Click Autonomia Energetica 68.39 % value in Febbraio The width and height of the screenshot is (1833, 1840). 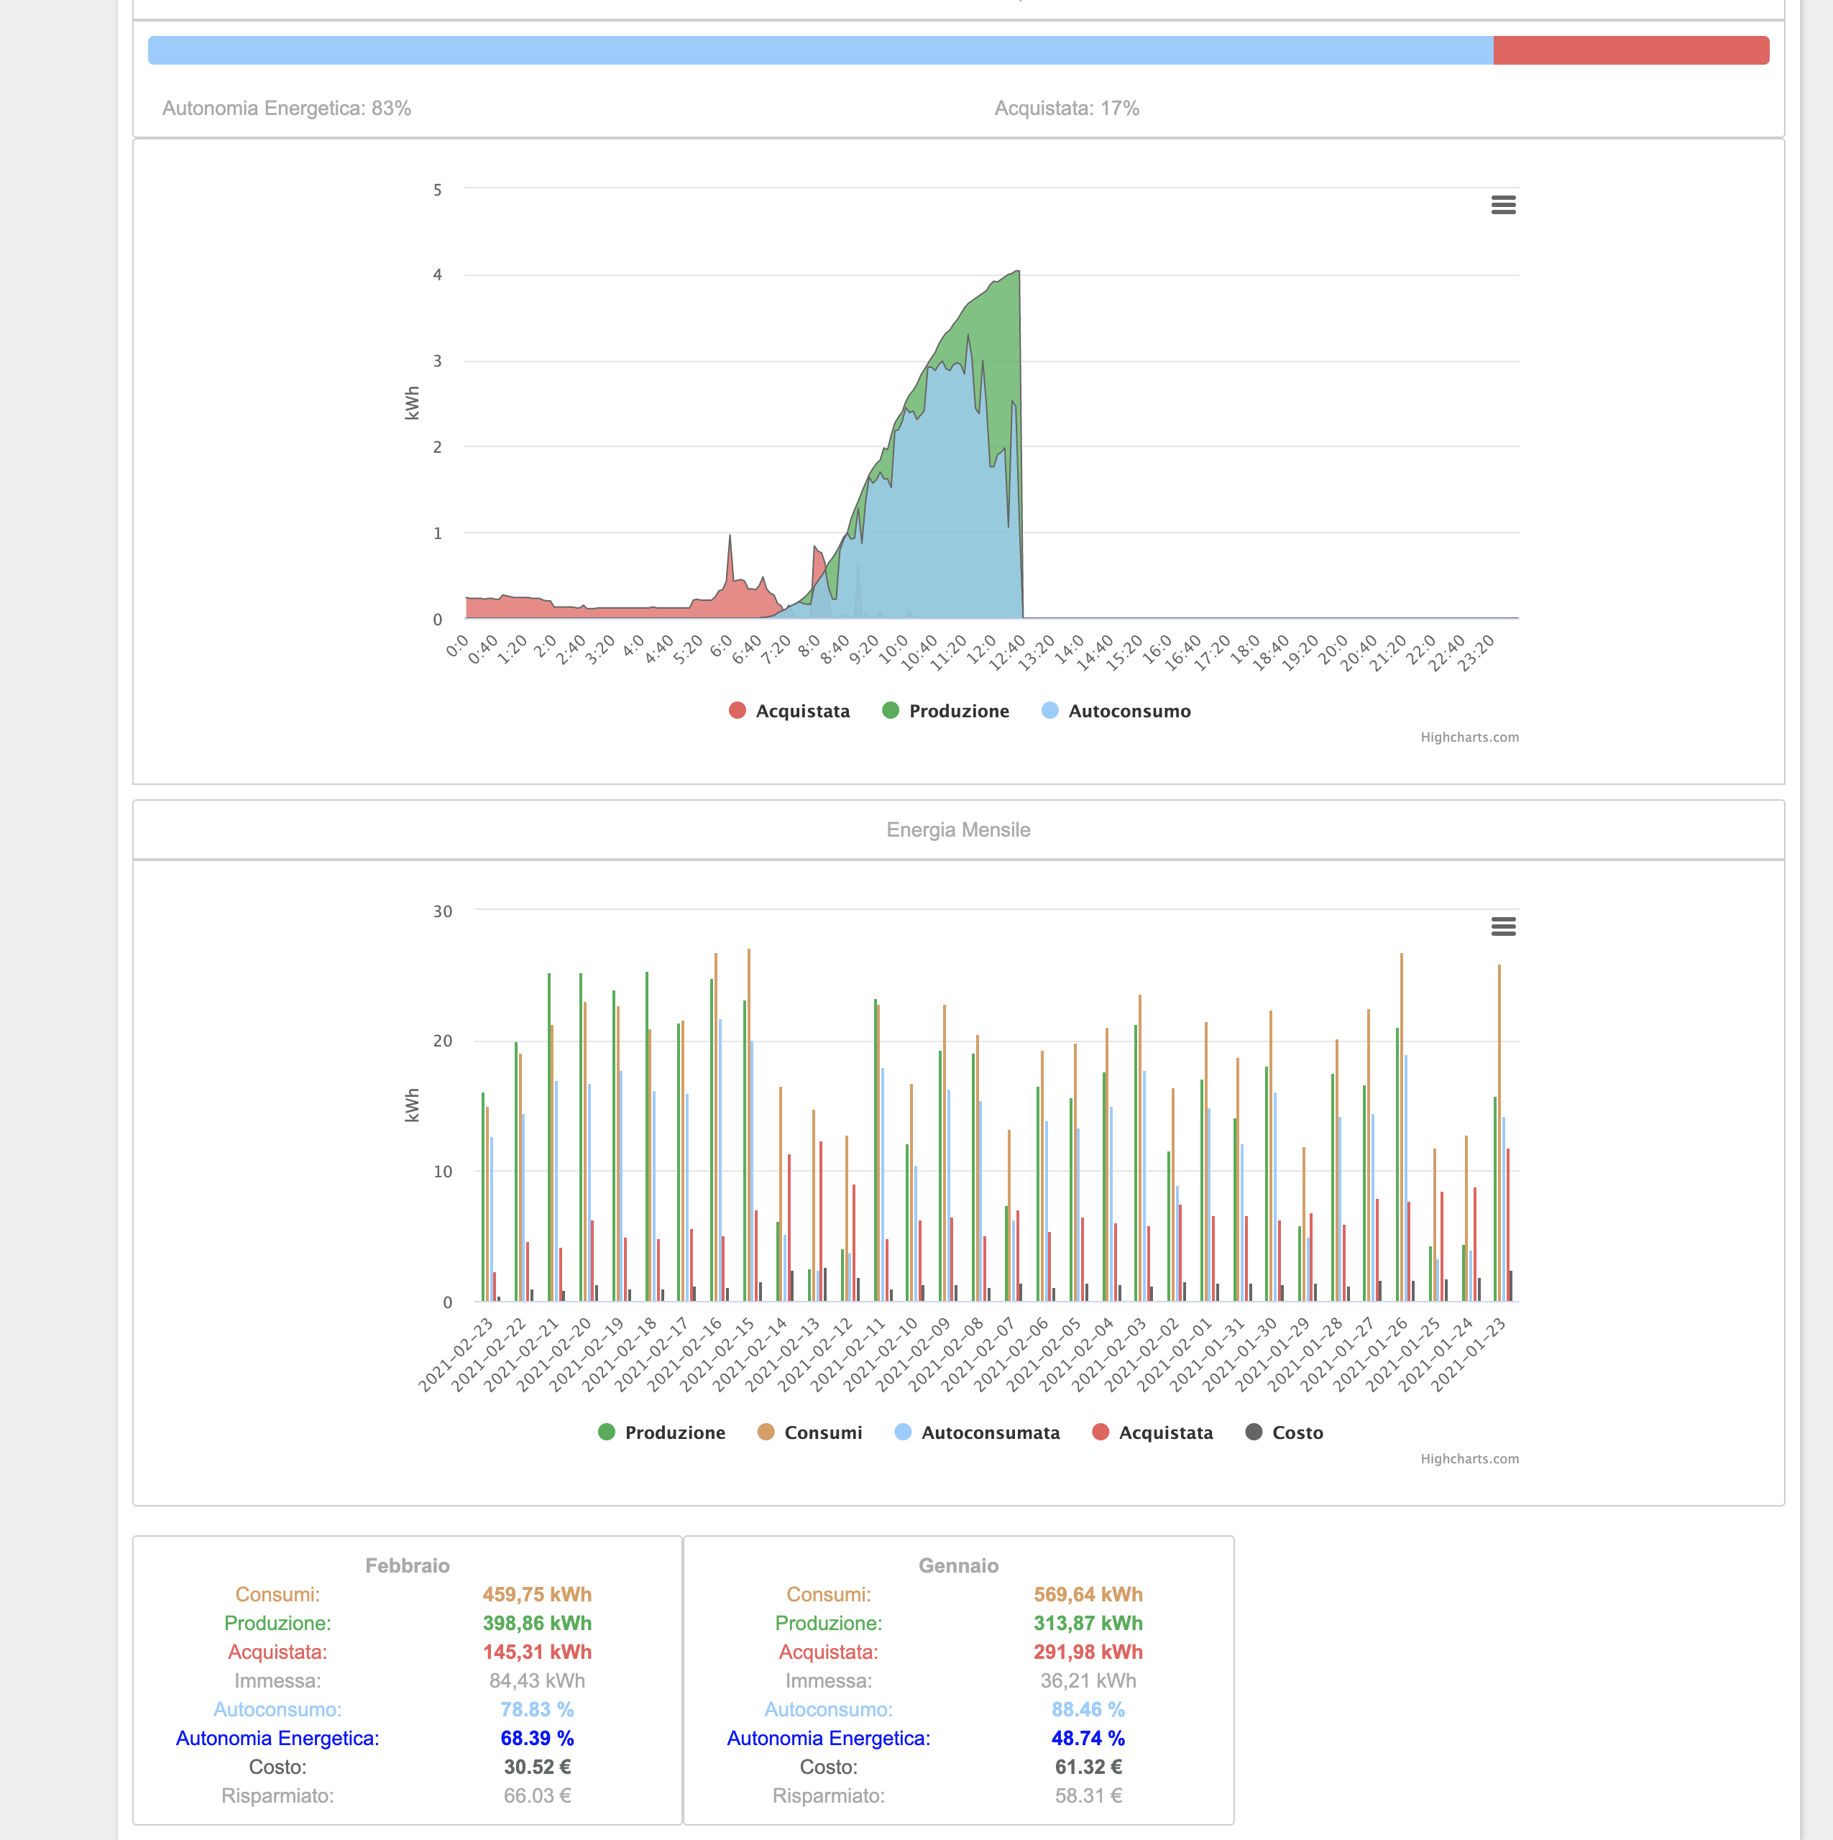(x=536, y=1738)
